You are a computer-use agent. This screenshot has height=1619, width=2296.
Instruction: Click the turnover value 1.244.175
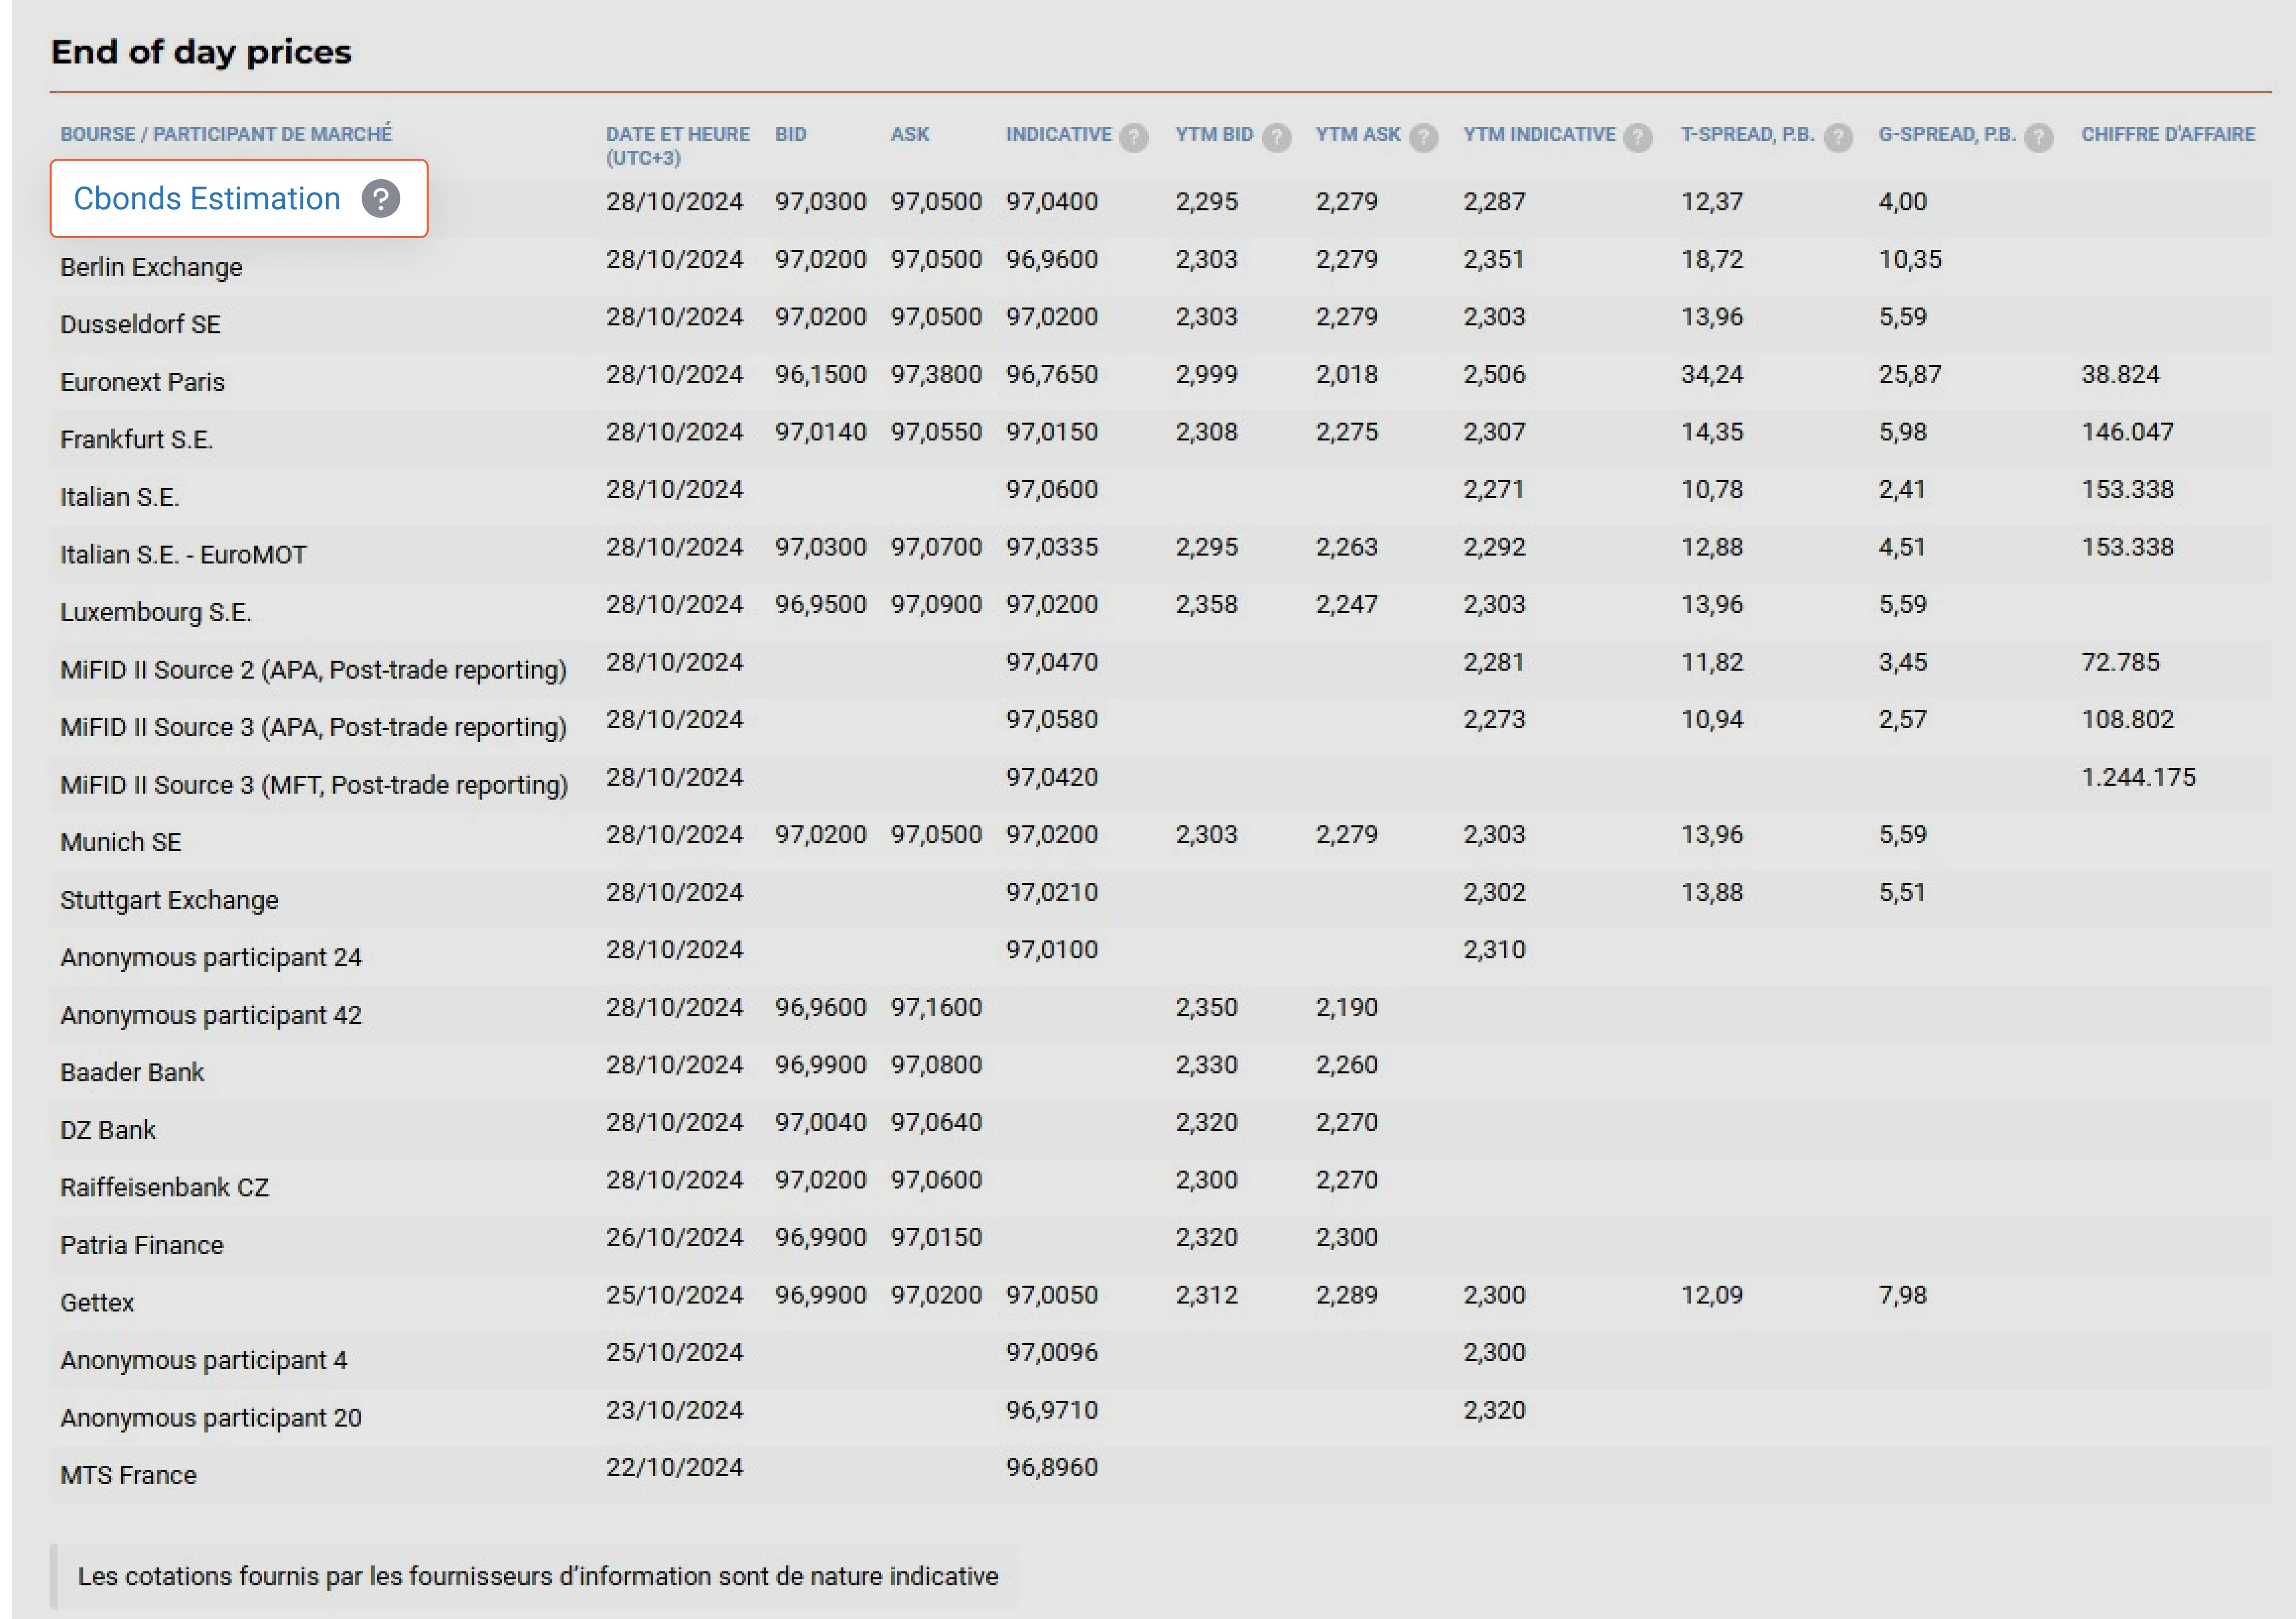click(x=2138, y=777)
